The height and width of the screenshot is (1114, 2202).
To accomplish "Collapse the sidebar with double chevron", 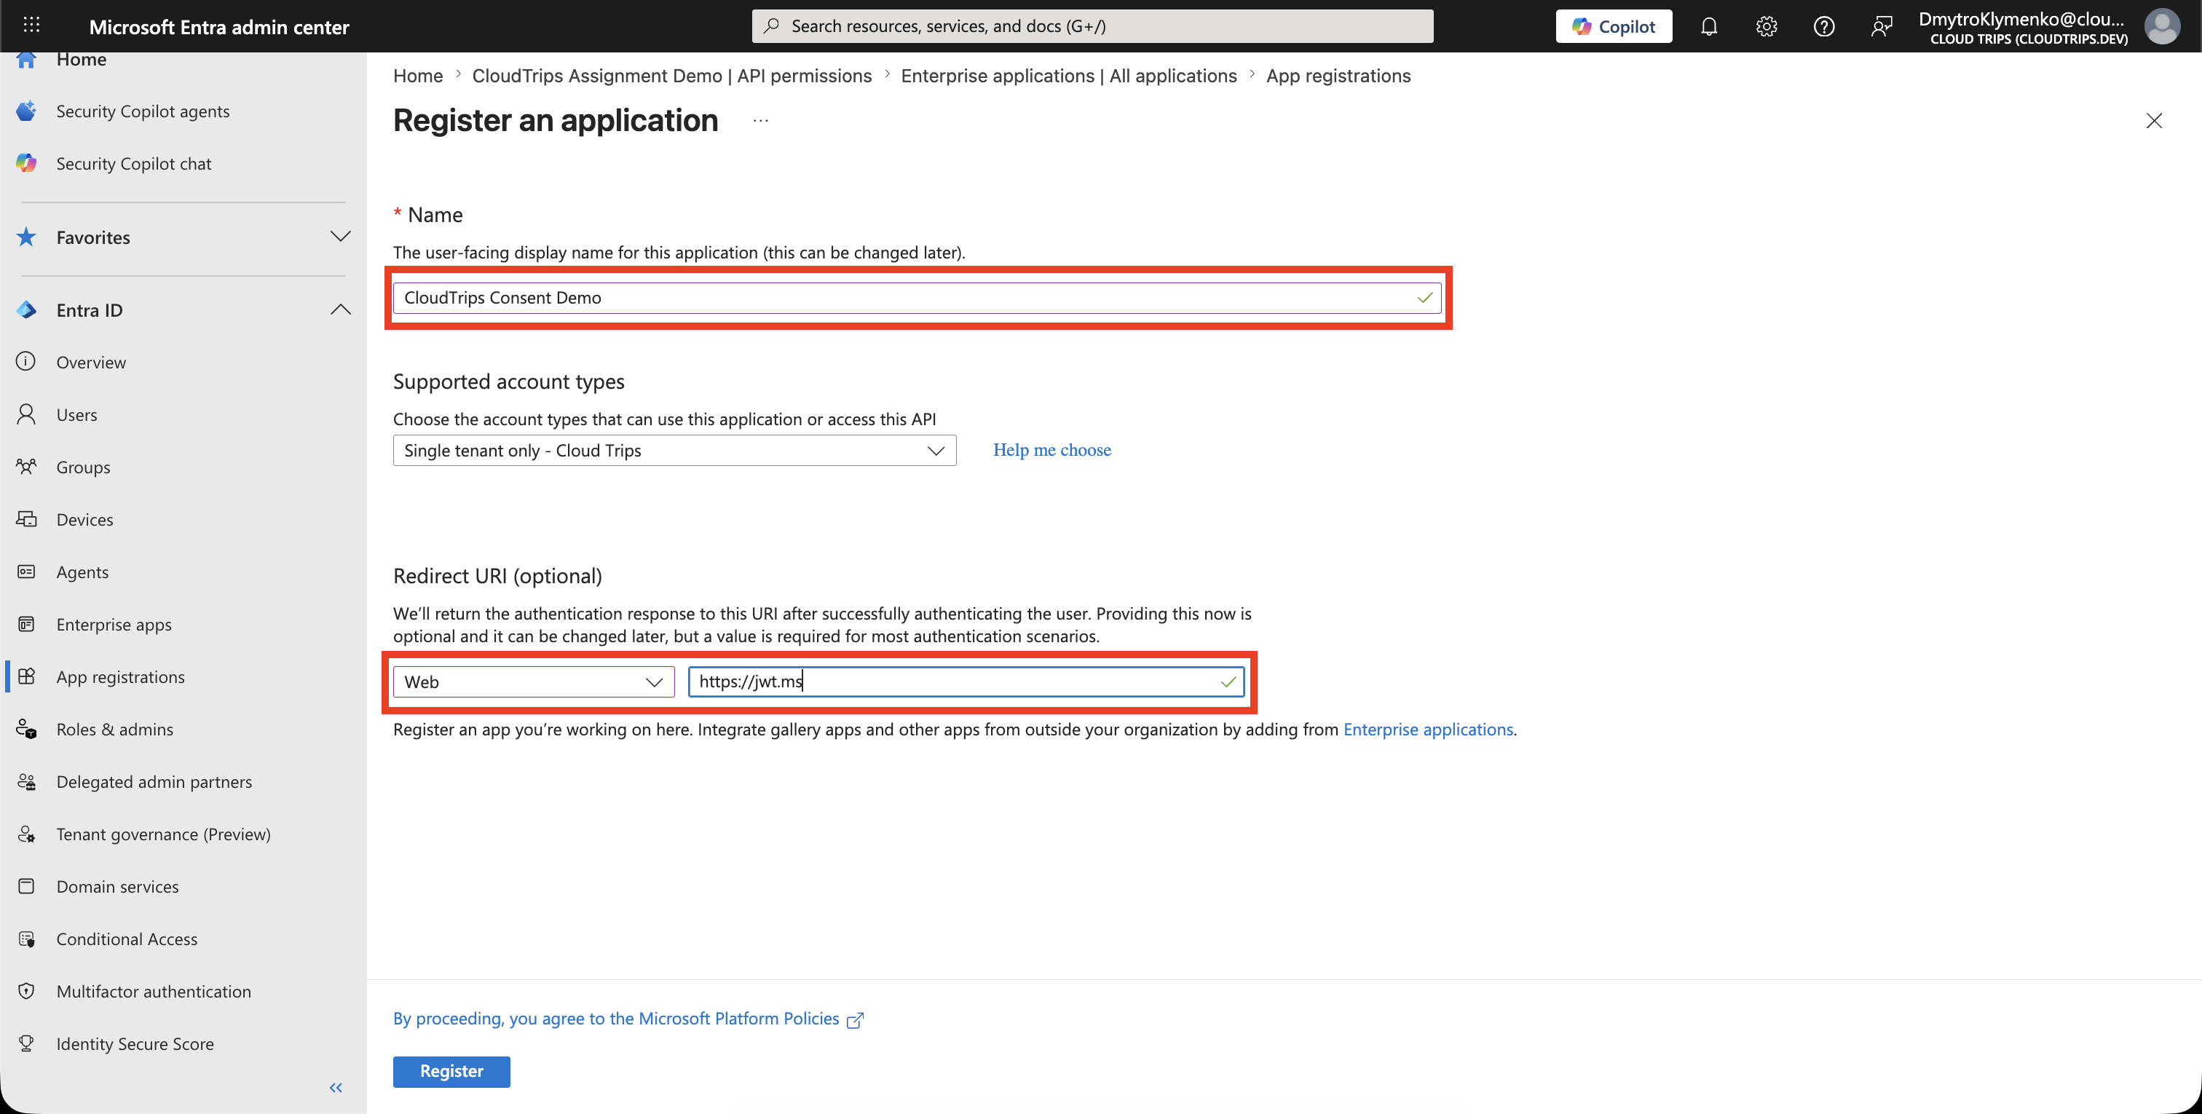I will (336, 1088).
